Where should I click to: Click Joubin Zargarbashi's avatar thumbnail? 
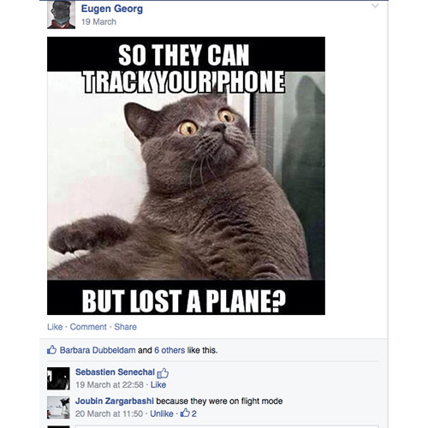pyautogui.click(x=58, y=407)
